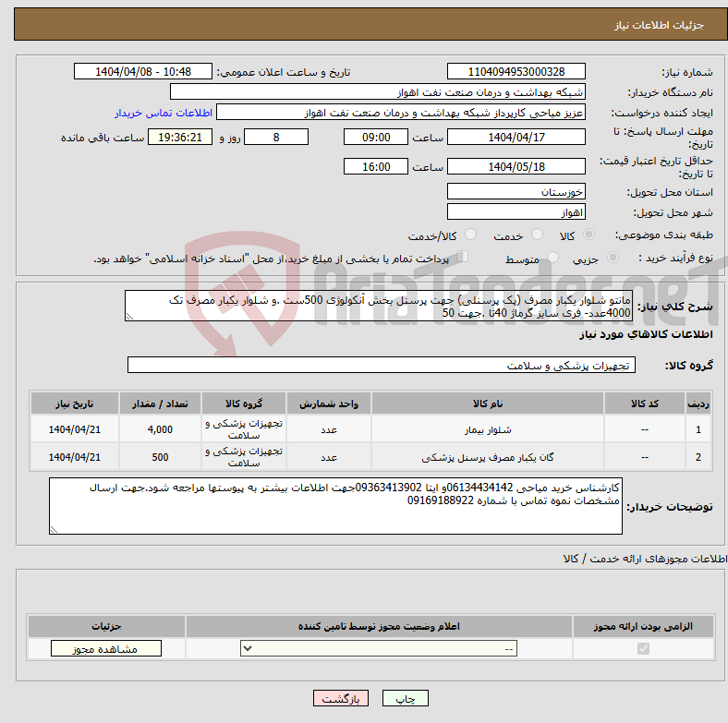The image size is (728, 723).
Task: Click the remaining time field 19:36:21
Action: click(x=180, y=137)
